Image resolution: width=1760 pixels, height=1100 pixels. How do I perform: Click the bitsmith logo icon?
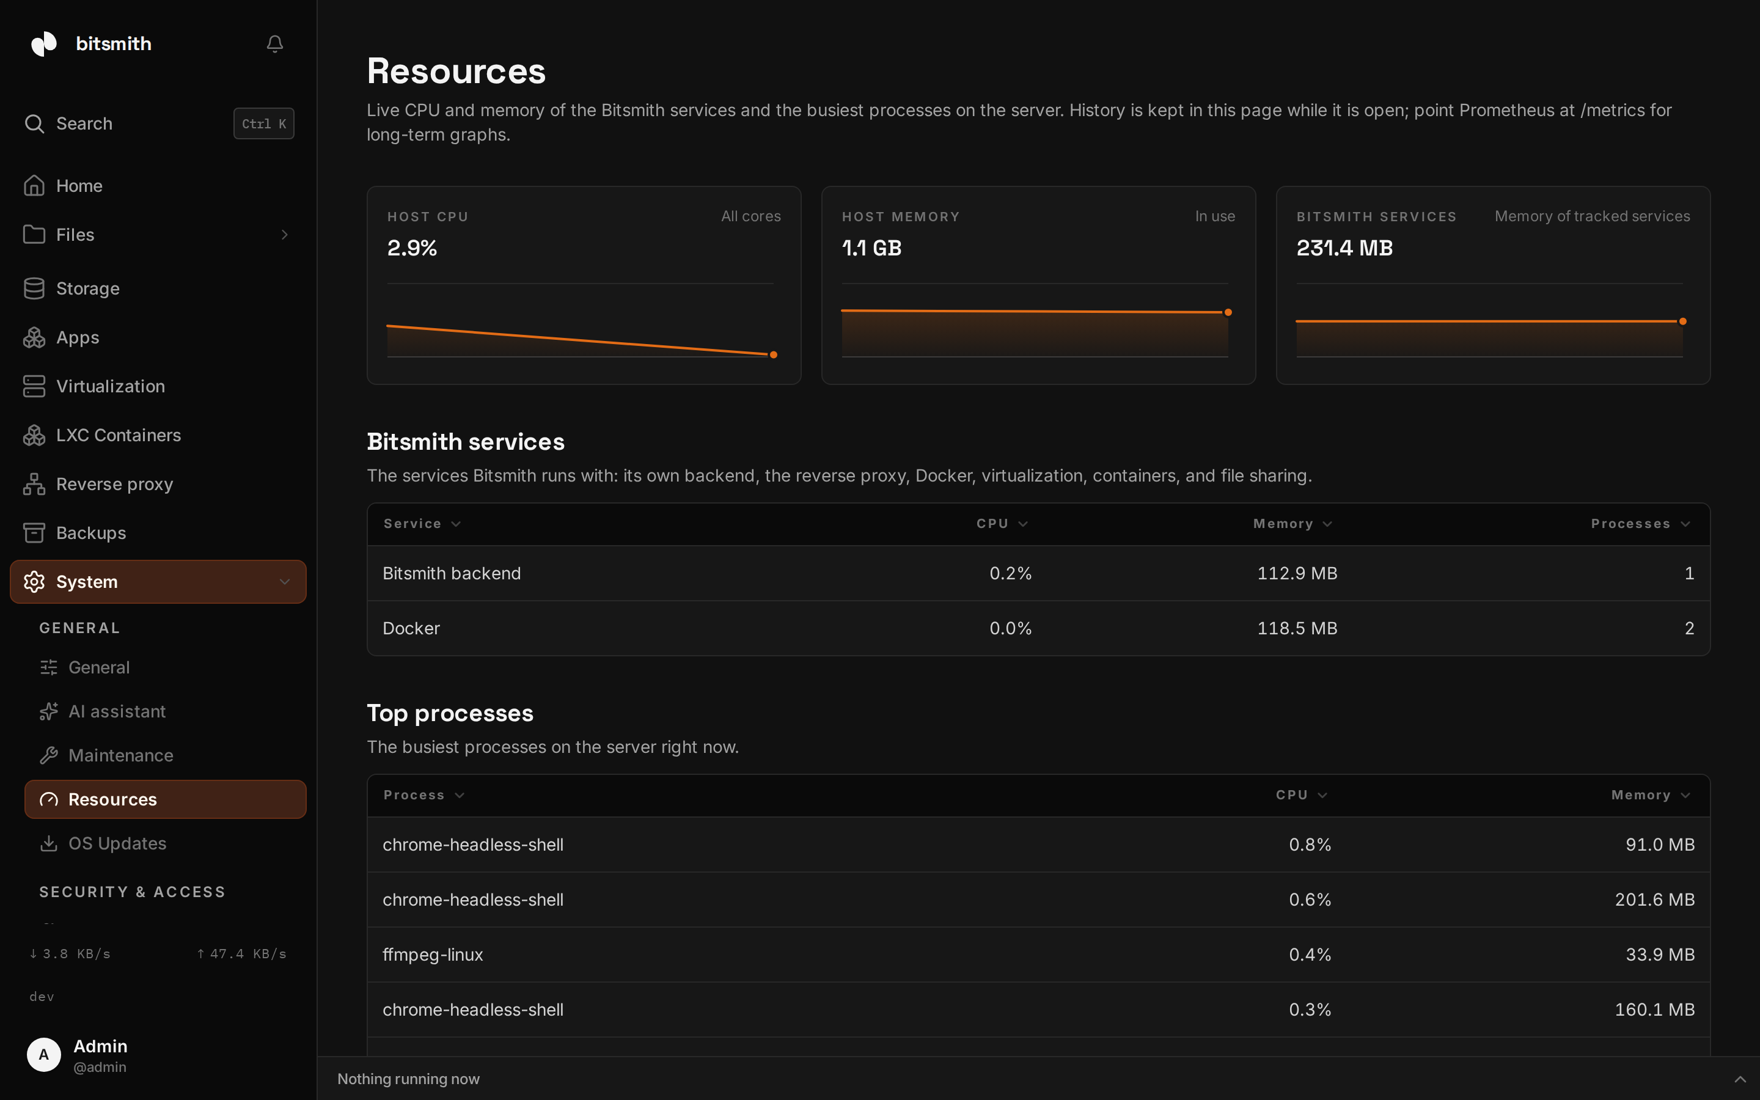coord(45,43)
